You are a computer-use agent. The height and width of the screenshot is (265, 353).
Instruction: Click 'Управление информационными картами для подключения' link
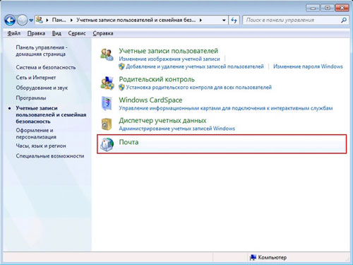(226, 108)
